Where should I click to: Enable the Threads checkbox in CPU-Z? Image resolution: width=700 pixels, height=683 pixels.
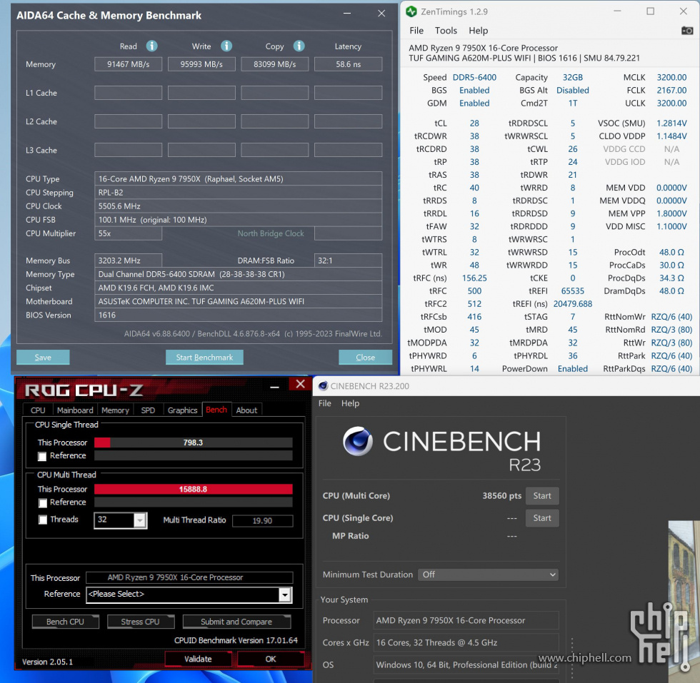[x=42, y=520]
